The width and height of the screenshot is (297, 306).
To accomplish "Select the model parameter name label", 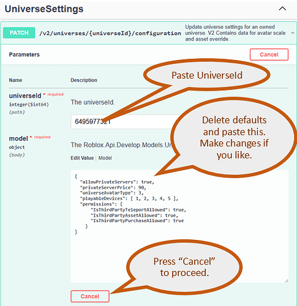I will click(18, 138).
